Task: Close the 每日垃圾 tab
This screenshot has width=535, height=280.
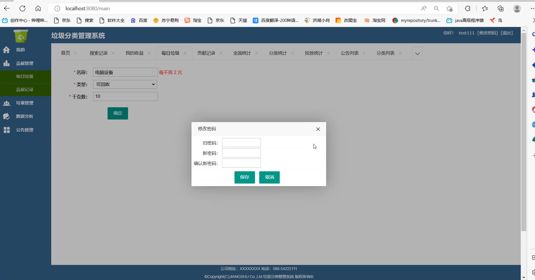Action: point(185,53)
